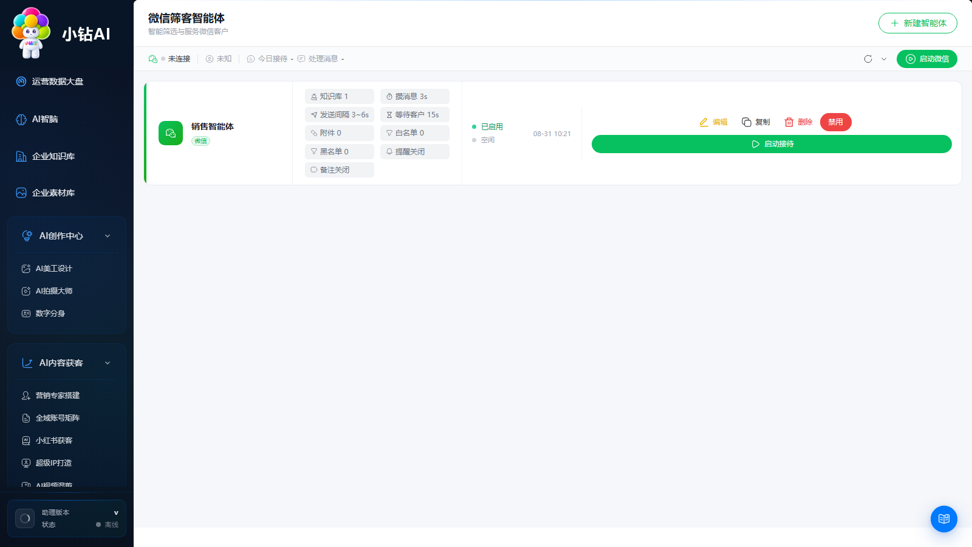The width and height of the screenshot is (972, 547).
Task: Click the 未连接 status text
Action: click(179, 59)
